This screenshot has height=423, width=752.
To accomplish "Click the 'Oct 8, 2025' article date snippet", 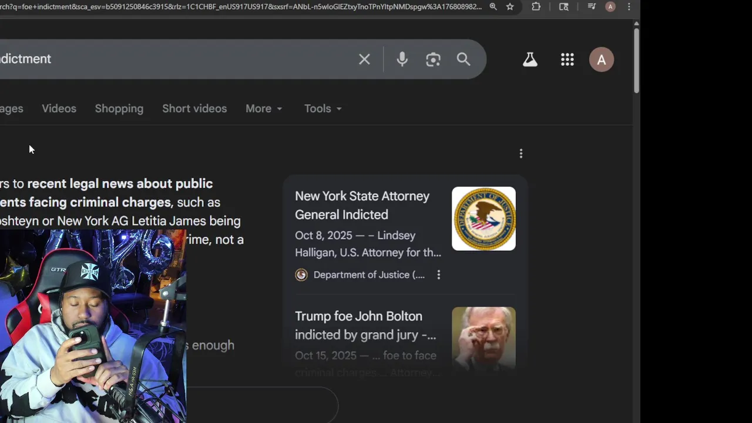I will pos(323,235).
